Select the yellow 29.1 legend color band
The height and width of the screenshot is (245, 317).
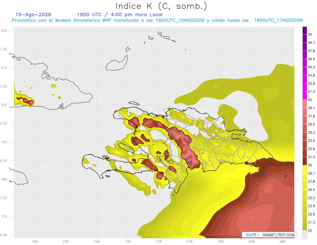coord(305,169)
